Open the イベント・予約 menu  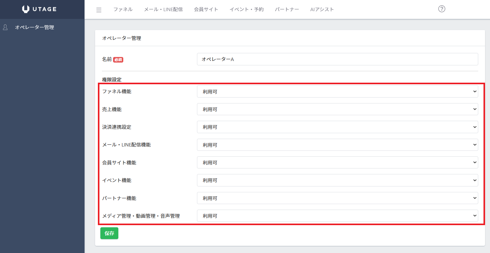pyautogui.click(x=247, y=10)
